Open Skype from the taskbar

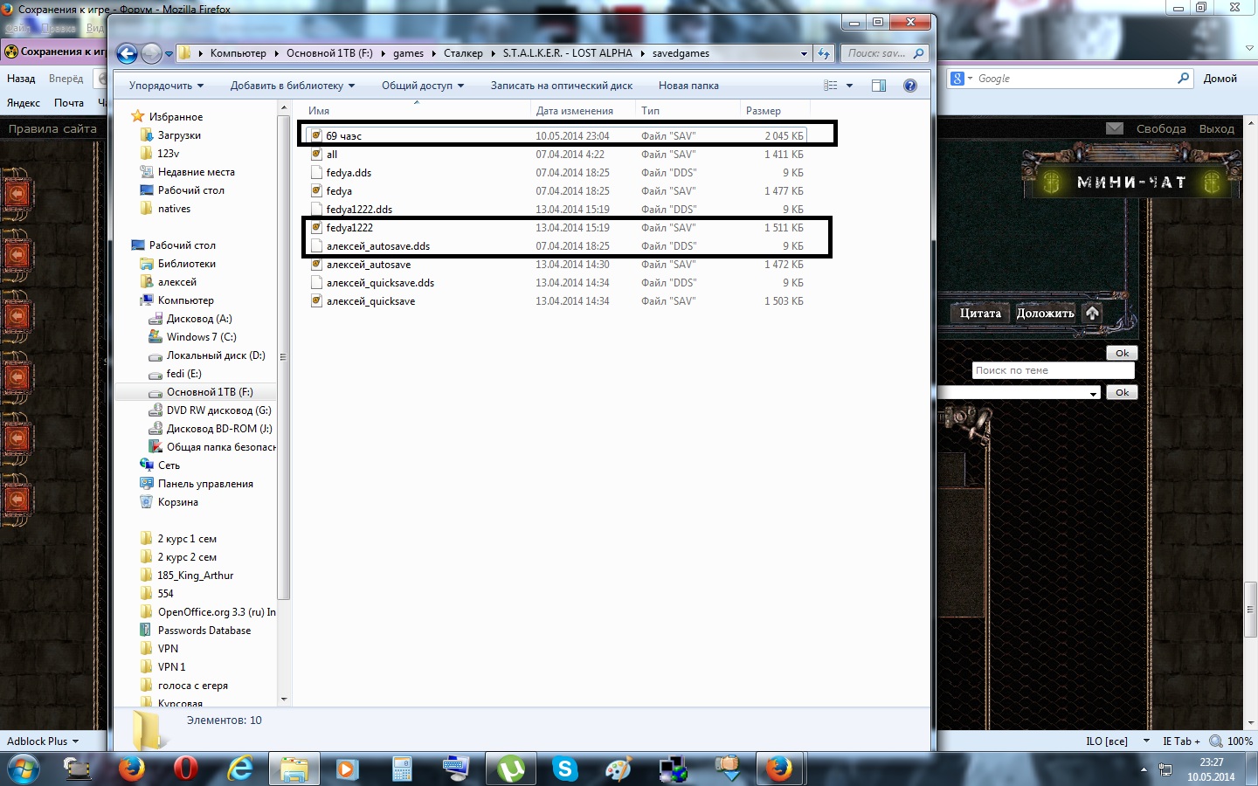point(565,769)
